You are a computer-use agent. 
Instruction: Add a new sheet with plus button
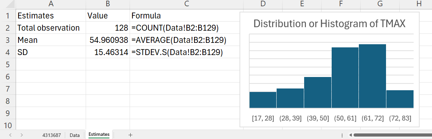click(130, 135)
